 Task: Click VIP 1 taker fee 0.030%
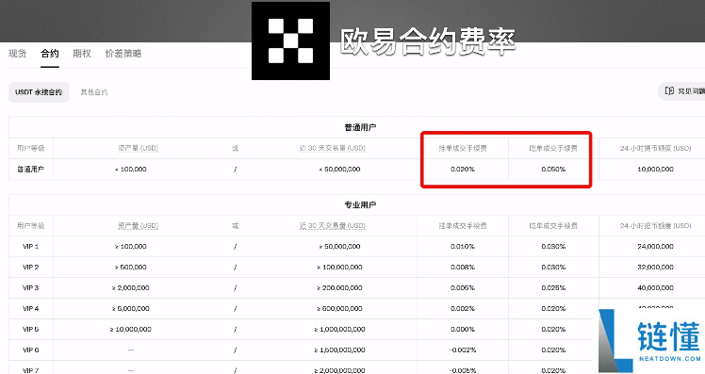click(553, 247)
